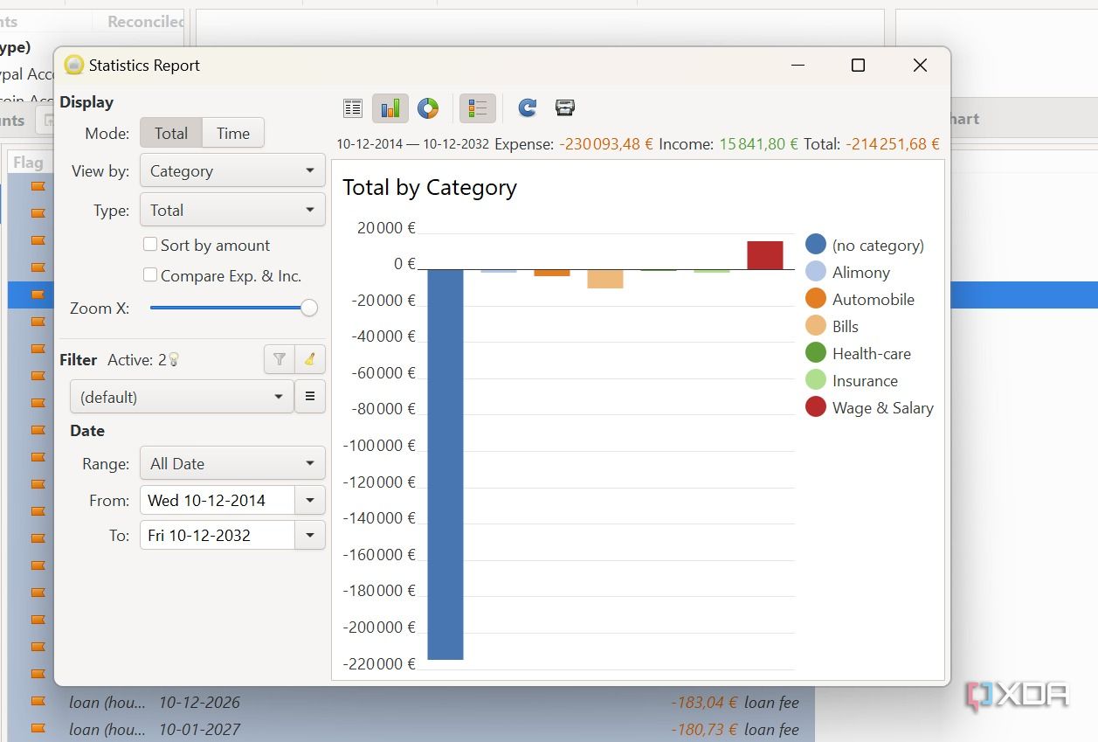1098x742 pixels.
Task: Open the View by Category dropdown
Action: [x=232, y=171]
